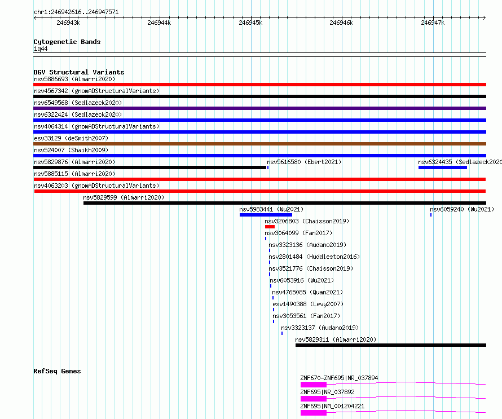Click the nsv3064099 (Fan2017) label

tap(298, 233)
